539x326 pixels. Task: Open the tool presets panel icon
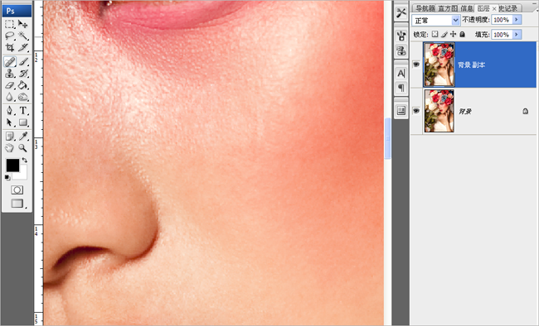click(x=401, y=13)
